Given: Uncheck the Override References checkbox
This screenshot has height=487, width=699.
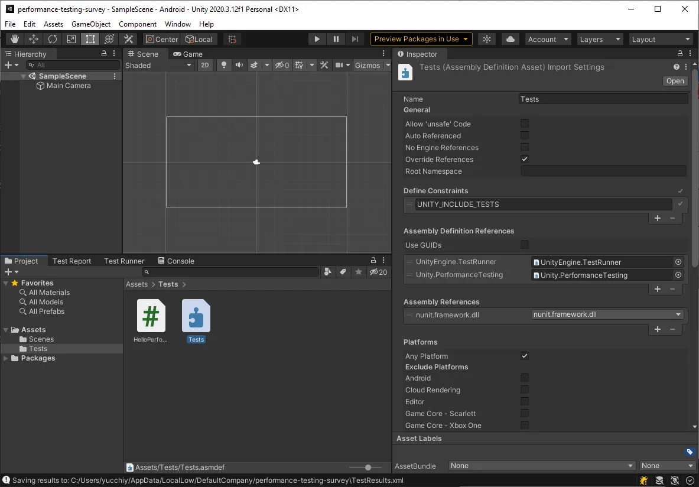Looking at the screenshot, I should tap(524, 159).
